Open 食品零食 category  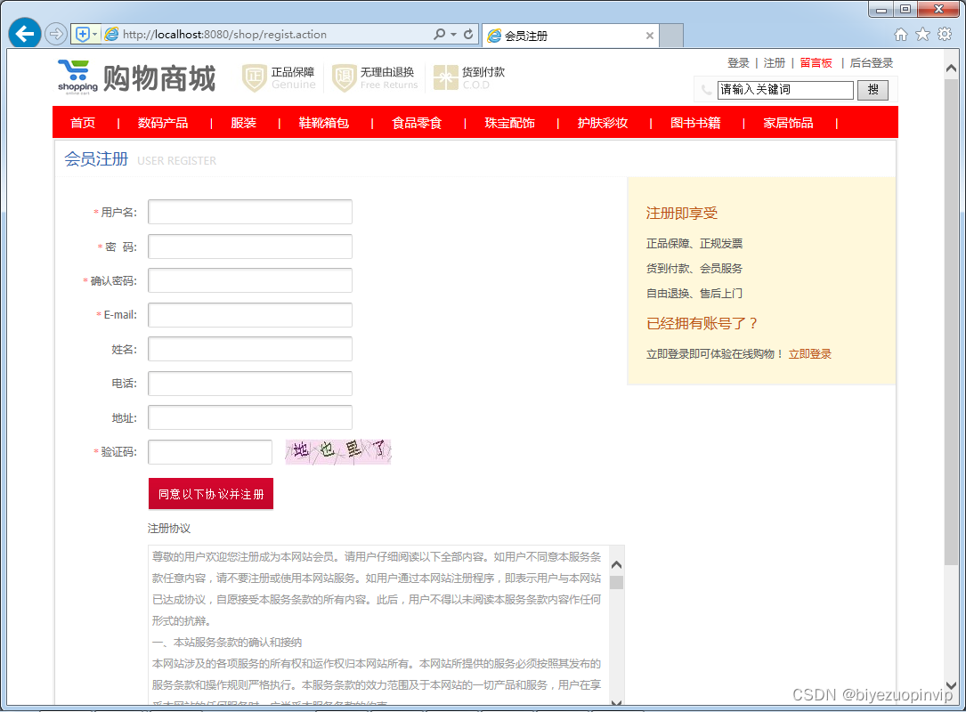[x=417, y=123]
